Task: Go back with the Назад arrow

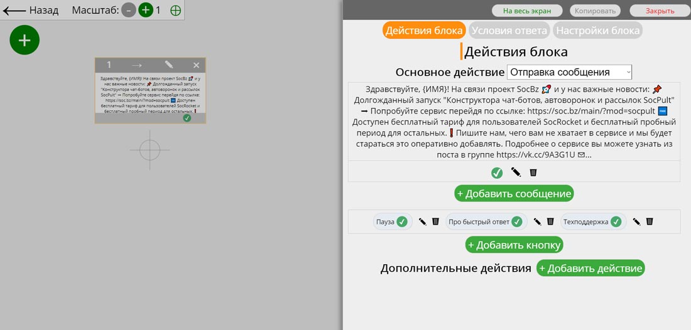Action: pyautogui.click(x=30, y=10)
